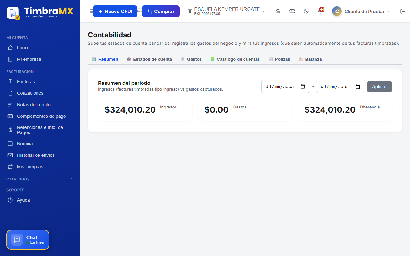The height and width of the screenshot is (256, 410).
Task: Open Retenciones e Info. de Pagos
Action: pos(40,130)
